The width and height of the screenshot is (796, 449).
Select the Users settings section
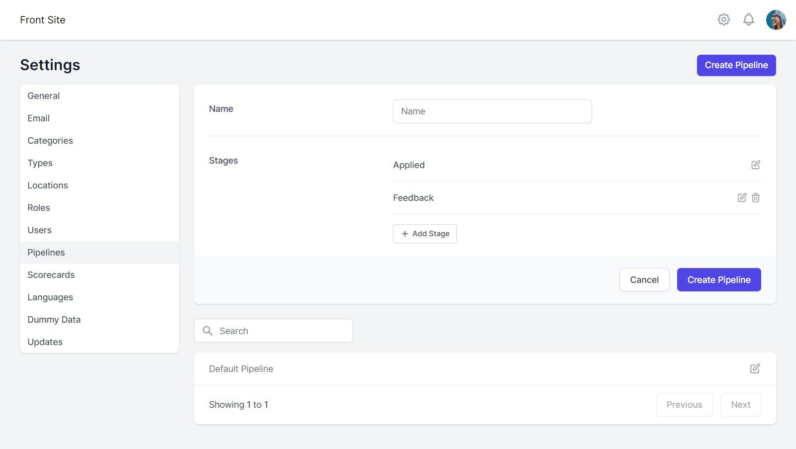click(39, 230)
